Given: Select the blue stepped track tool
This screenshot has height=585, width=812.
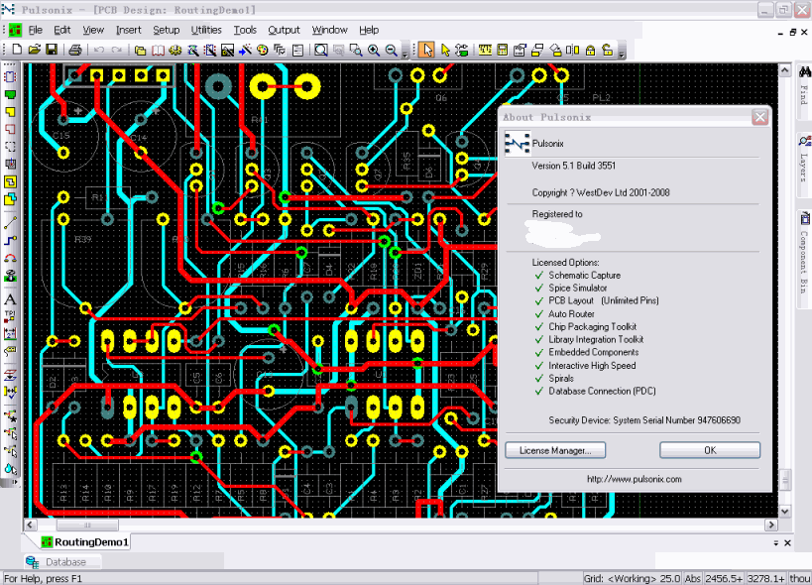Looking at the screenshot, I should point(10,241).
